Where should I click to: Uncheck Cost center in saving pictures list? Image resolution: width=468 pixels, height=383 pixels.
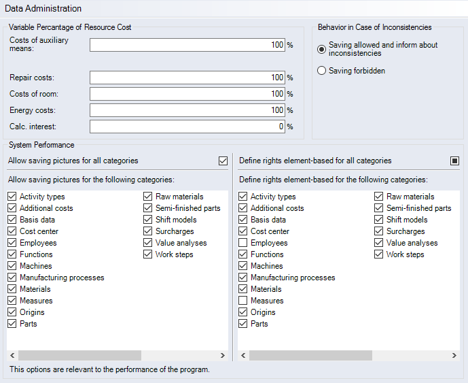tap(12, 231)
